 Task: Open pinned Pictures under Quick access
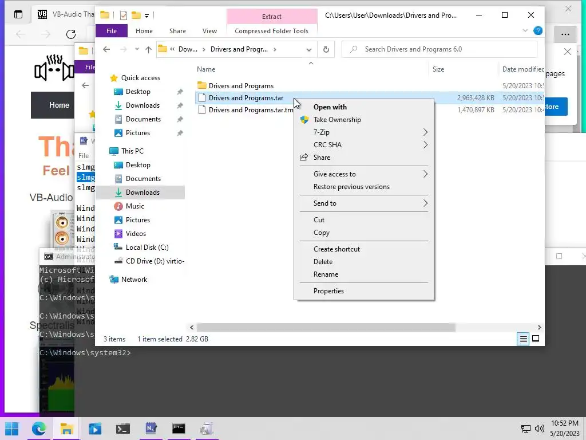click(x=137, y=133)
